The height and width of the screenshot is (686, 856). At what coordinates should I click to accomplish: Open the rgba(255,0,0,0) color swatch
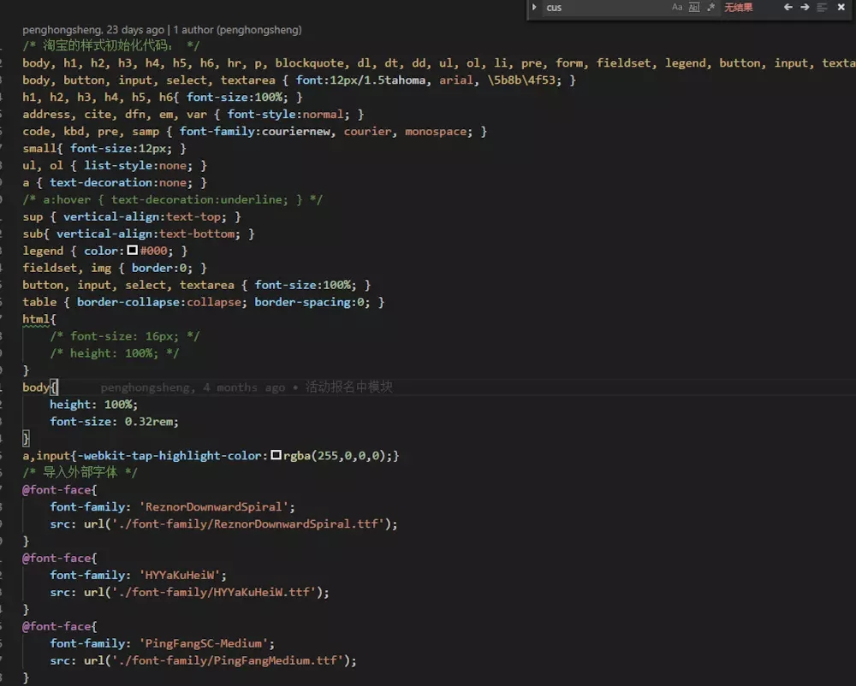coord(276,455)
